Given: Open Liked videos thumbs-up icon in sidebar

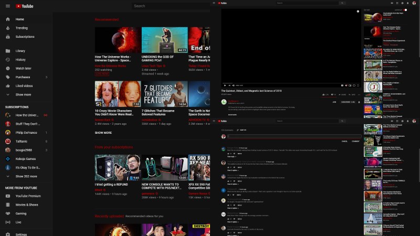Looking at the screenshot, I should (x=8, y=86).
